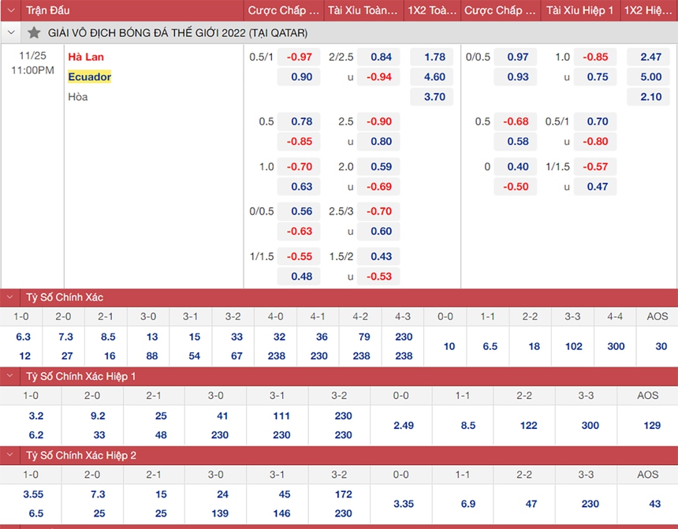The image size is (678, 529).
Task: Click 6.3 odds for 1-0 correct score
Action: [x=20, y=336]
